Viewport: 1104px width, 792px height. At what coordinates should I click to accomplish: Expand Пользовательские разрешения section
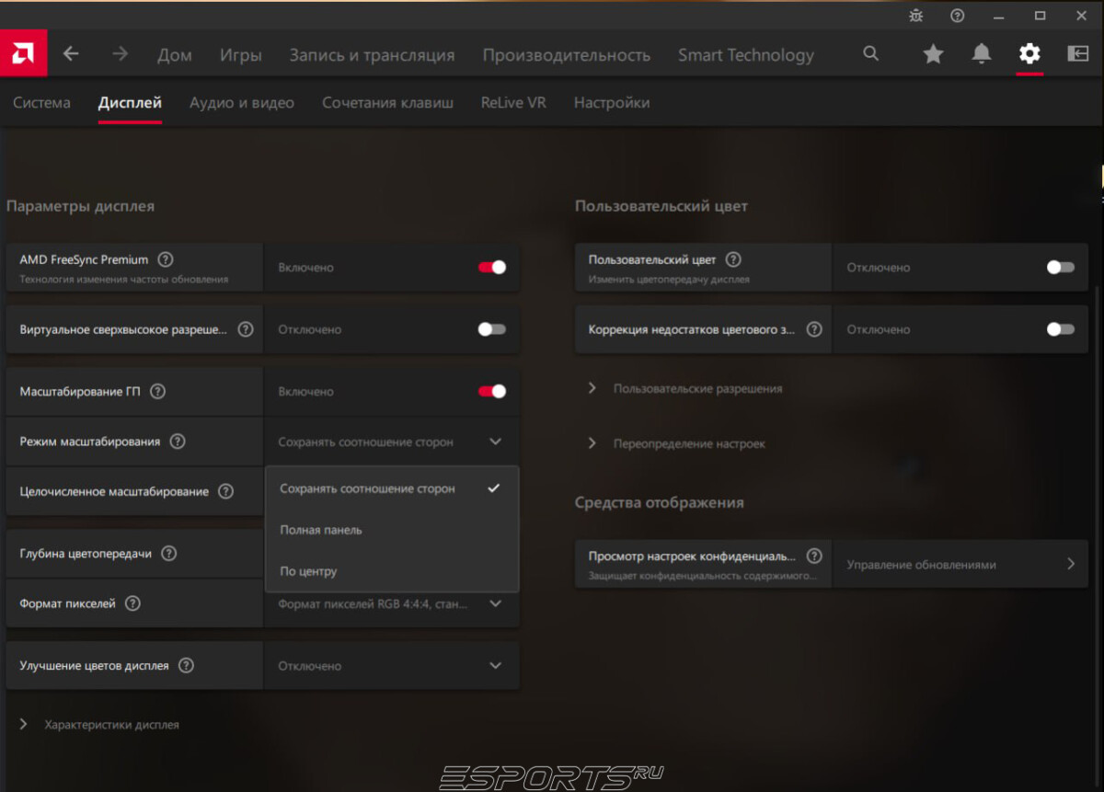point(685,388)
